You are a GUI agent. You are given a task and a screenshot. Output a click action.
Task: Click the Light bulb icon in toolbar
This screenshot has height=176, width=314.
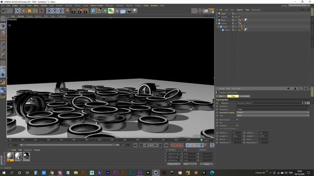coord(135,11)
